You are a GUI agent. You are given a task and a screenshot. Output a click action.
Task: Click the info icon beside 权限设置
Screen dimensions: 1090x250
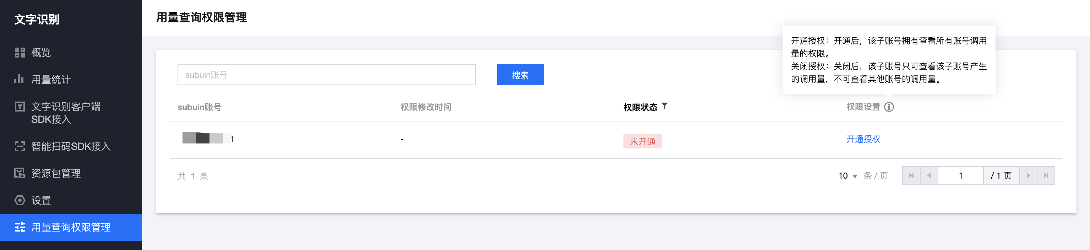click(889, 107)
